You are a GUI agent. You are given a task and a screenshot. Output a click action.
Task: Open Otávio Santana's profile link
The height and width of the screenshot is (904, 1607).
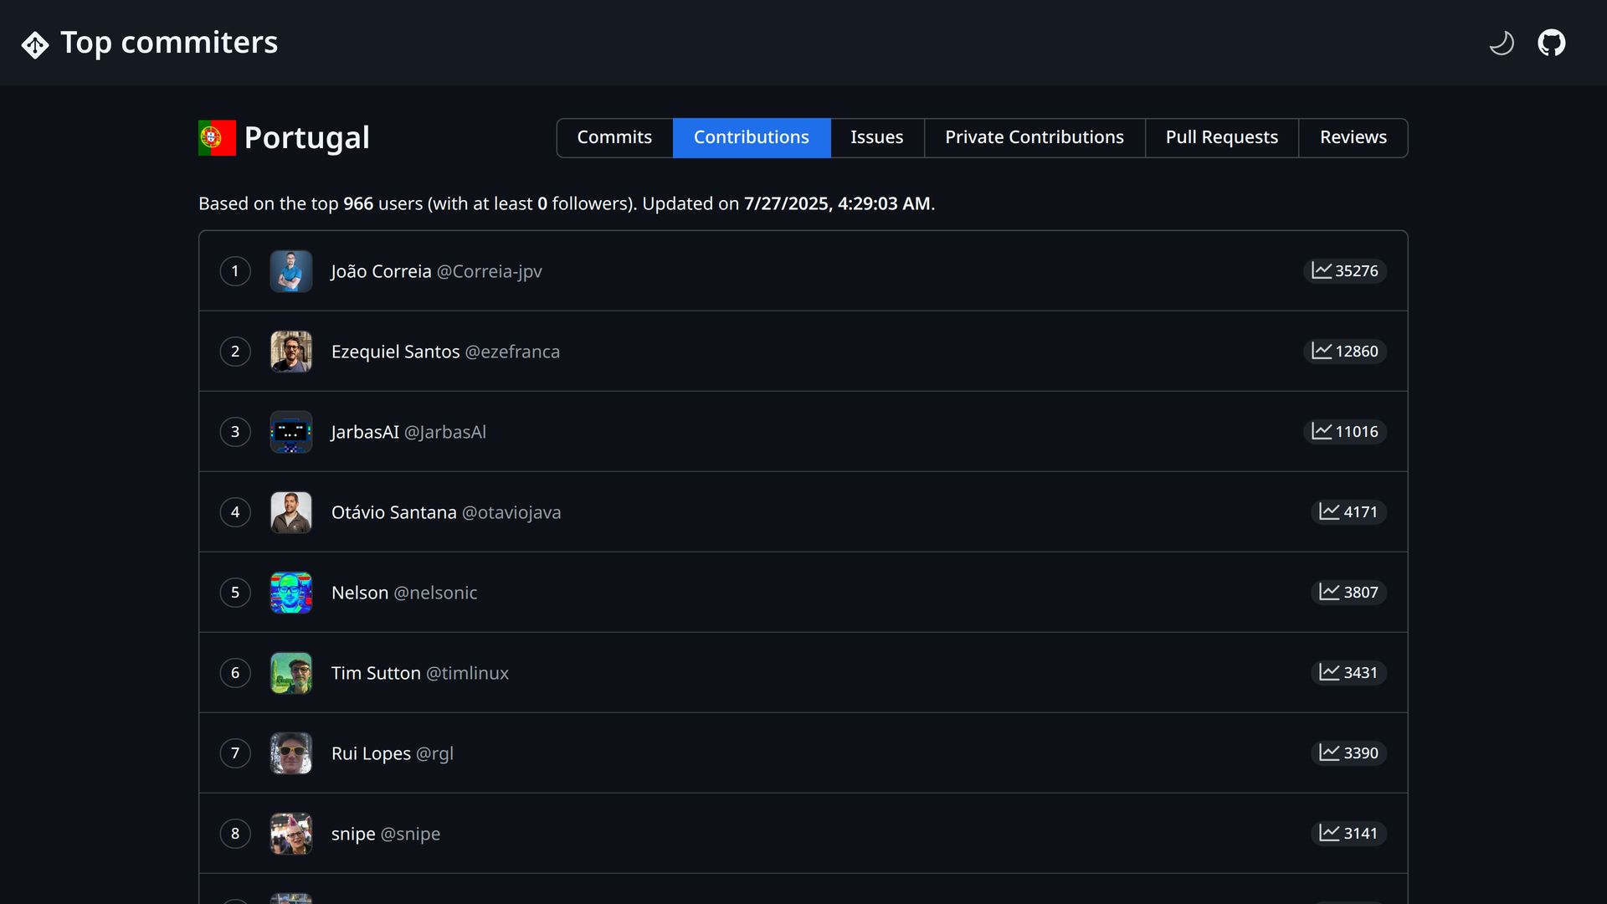[445, 512]
